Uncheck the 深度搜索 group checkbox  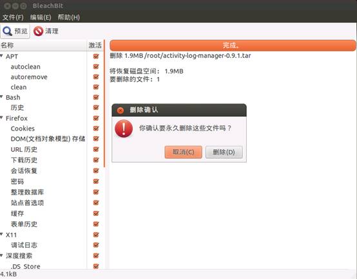tap(96, 256)
